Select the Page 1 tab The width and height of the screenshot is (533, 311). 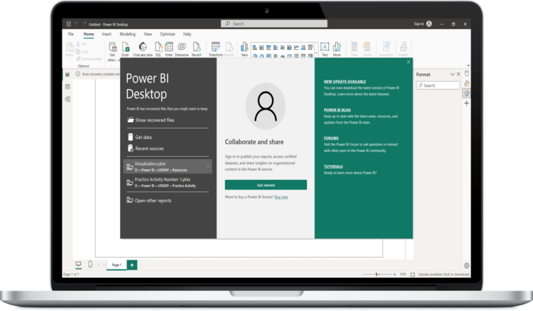click(x=117, y=264)
